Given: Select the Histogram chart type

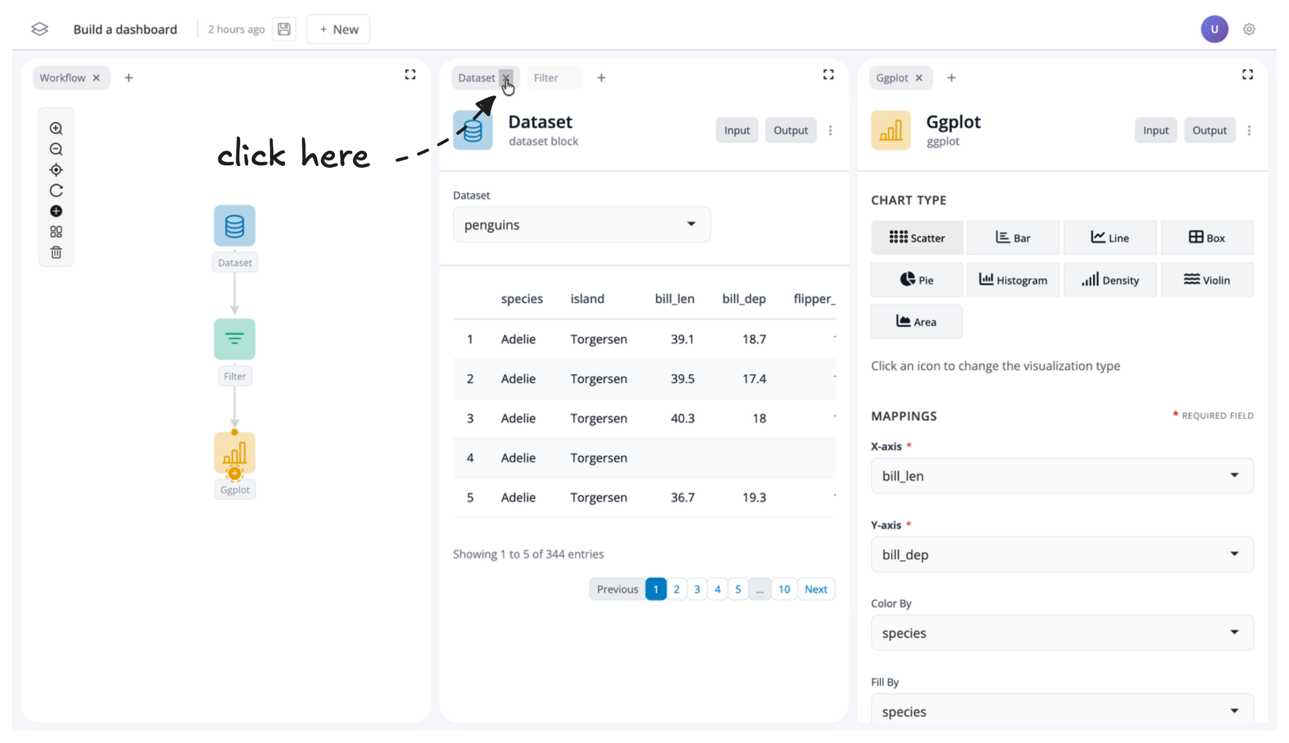Looking at the screenshot, I should [x=1013, y=280].
